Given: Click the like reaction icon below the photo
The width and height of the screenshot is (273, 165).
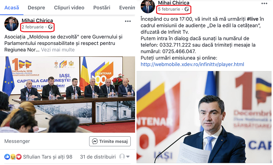Looking at the screenshot, I should click(7, 157).
